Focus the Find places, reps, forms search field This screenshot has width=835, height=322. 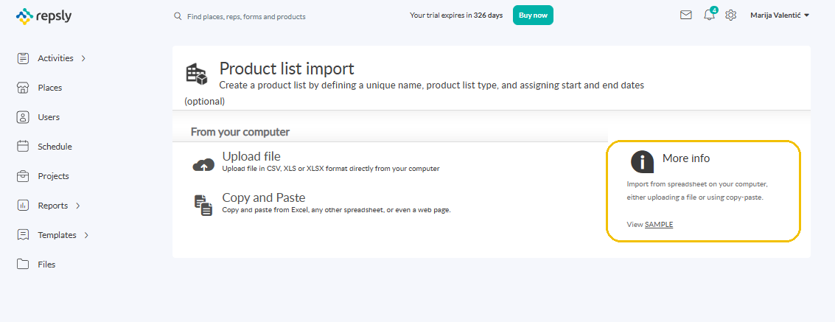click(x=246, y=16)
